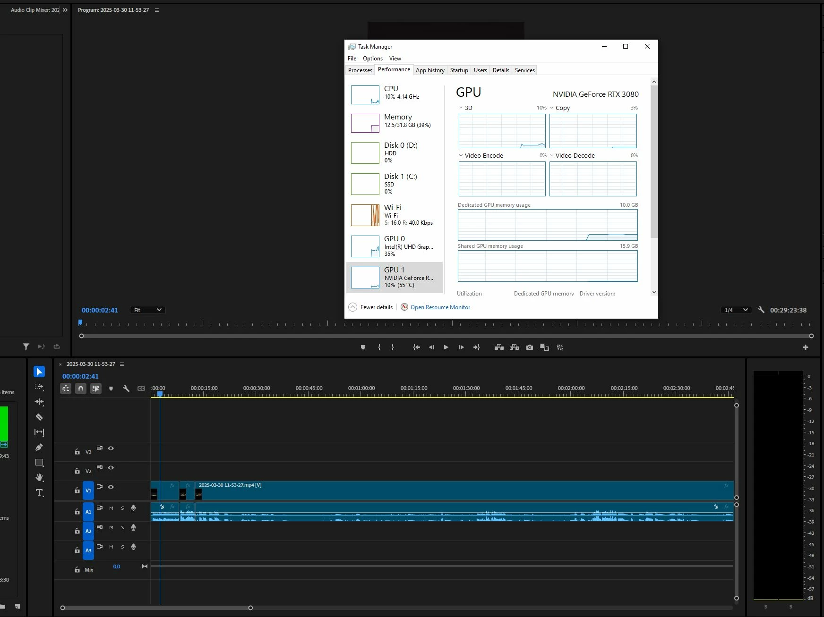Click the Go to Out point button
Screen dimensions: 824x617
tap(476, 347)
